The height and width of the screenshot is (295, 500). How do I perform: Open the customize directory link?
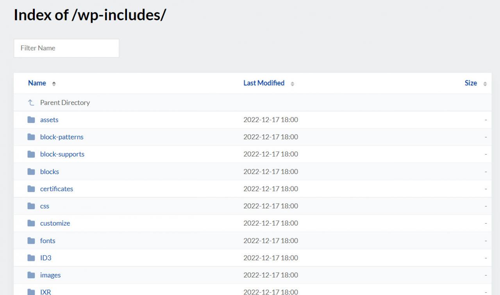click(x=55, y=223)
